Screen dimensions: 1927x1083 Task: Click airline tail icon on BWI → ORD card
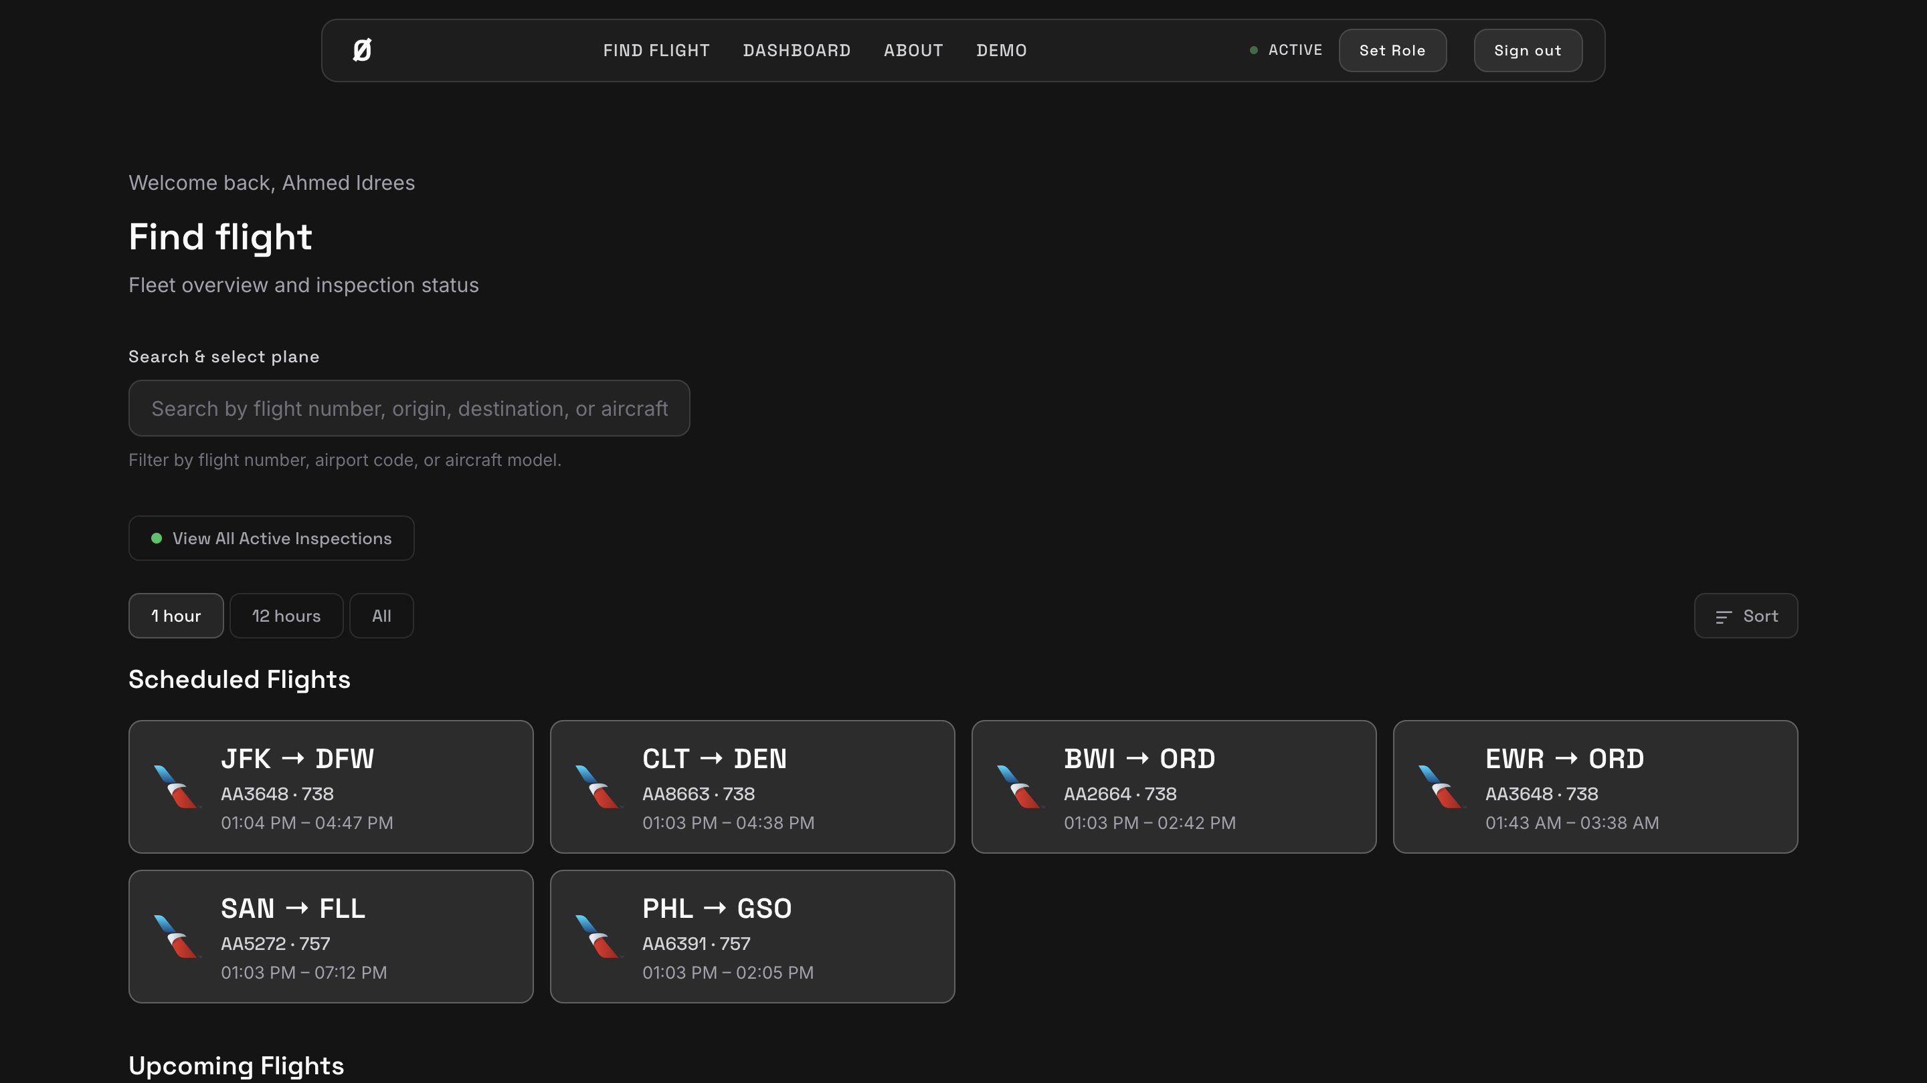point(1020,786)
